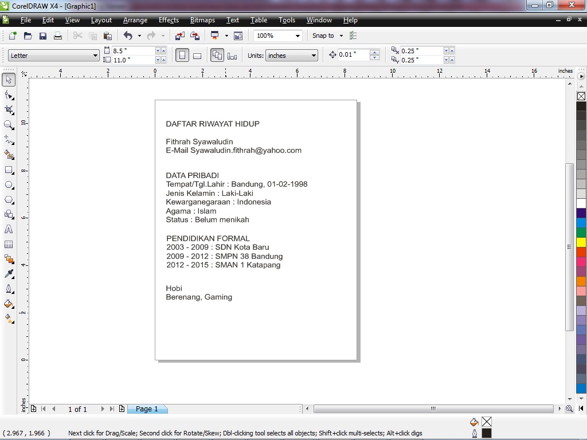
Task: Switch to Landscape orientation
Action: coord(197,56)
